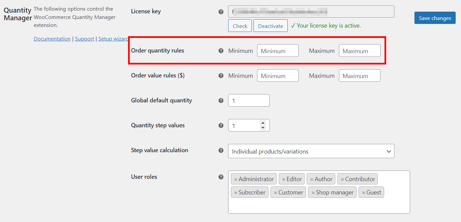The height and width of the screenshot is (222, 461).
Task: Click the Check license button
Action: coord(240,26)
